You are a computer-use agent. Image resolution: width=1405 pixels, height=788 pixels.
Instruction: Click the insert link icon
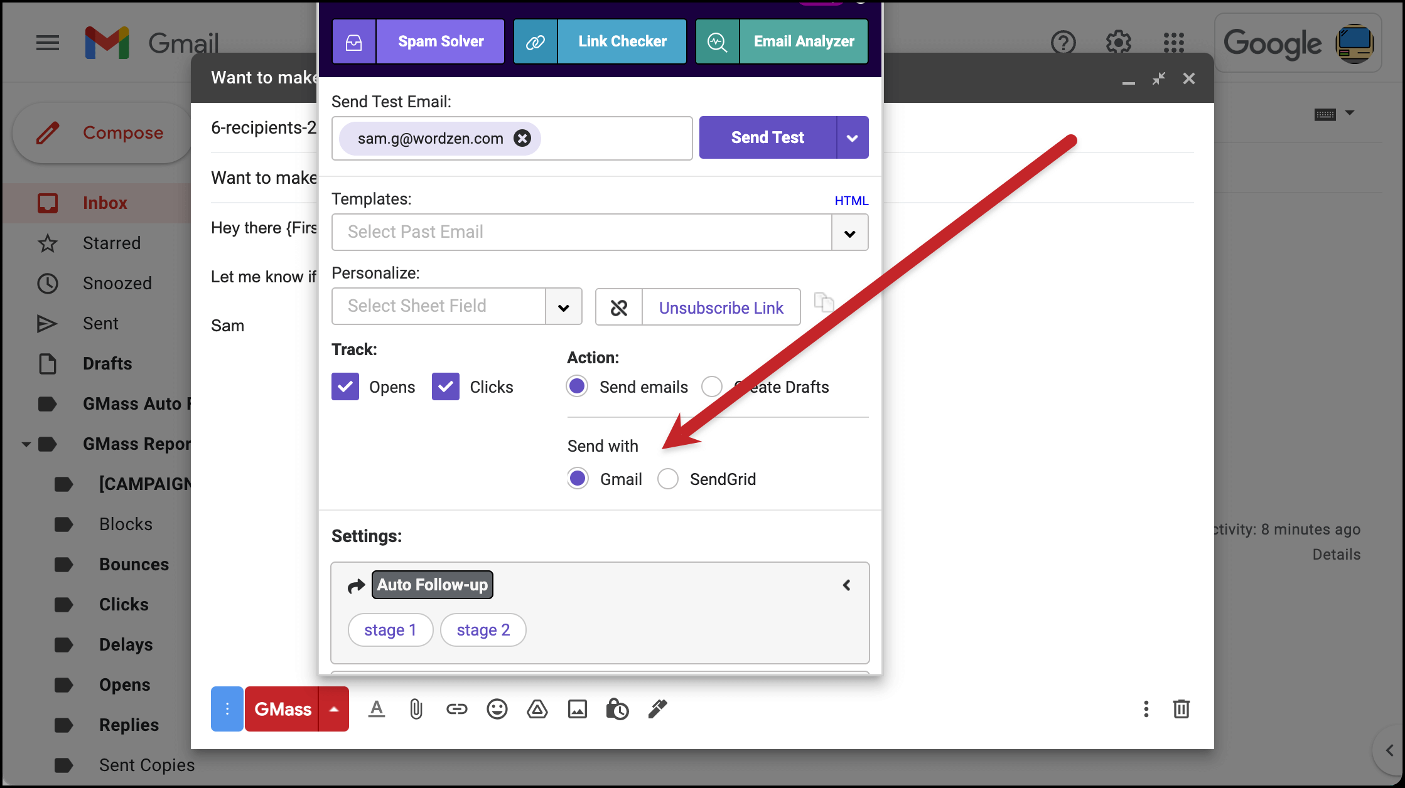pyautogui.click(x=456, y=709)
